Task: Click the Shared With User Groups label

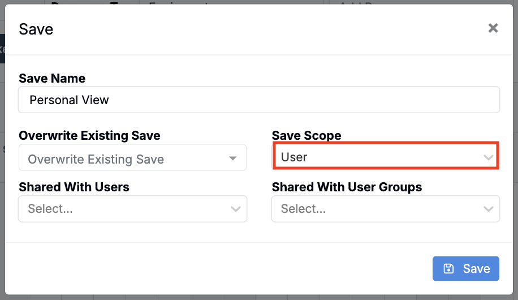Action: click(x=347, y=187)
